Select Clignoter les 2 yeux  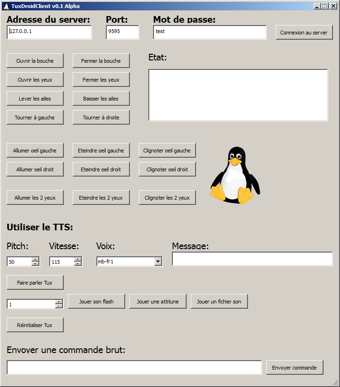[x=167, y=198]
